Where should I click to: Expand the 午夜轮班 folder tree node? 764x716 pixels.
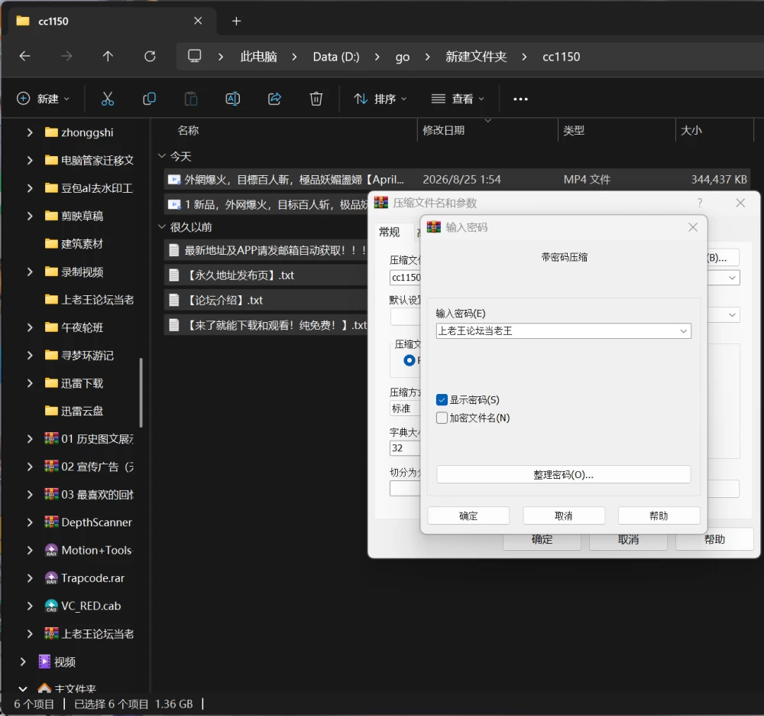click(30, 327)
